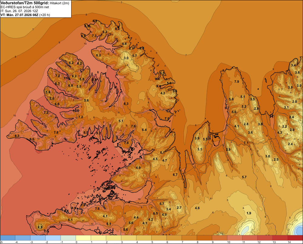Image resolution: width=303 pixels, height=244 pixels.
Task: Select the 2.7 temperature reading
Action: [179, 208]
